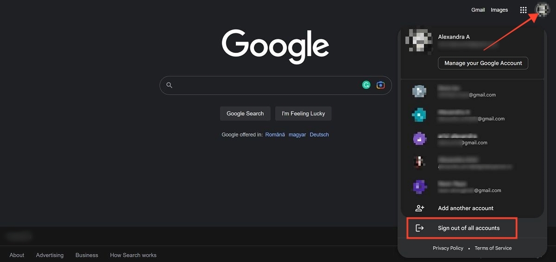Select the dark purple avatar account
556x262 pixels.
point(472,187)
